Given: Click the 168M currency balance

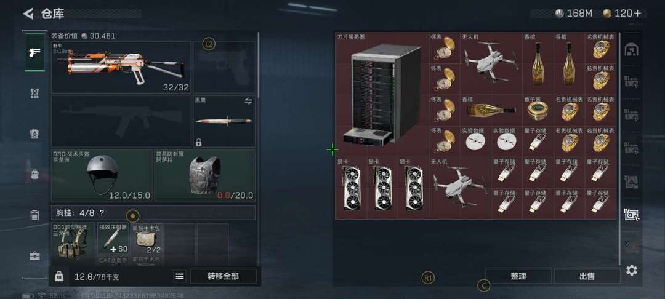Looking at the screenshot, I should coord(574,14).
